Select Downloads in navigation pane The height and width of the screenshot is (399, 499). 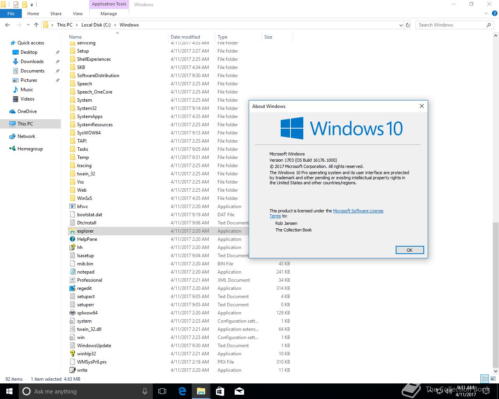[x=32, y=62]
